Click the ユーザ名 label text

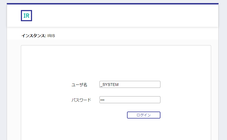79,85
